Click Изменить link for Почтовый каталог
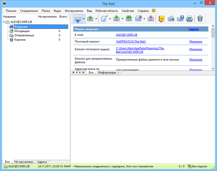The width and height of the screenshot is (217, 171). coord(196,42)
